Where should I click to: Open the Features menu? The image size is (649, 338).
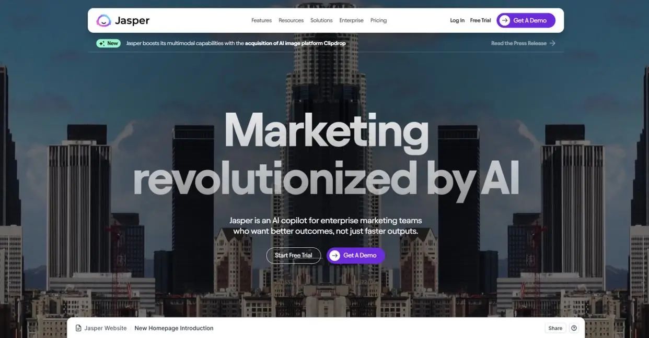coord(261,20)
